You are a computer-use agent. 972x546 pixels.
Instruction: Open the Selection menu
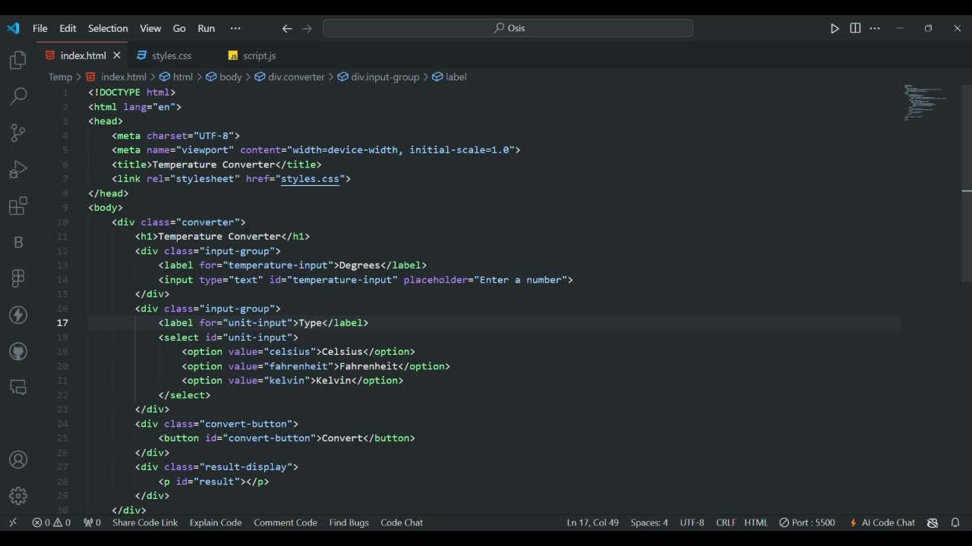[x=108, y=28]
